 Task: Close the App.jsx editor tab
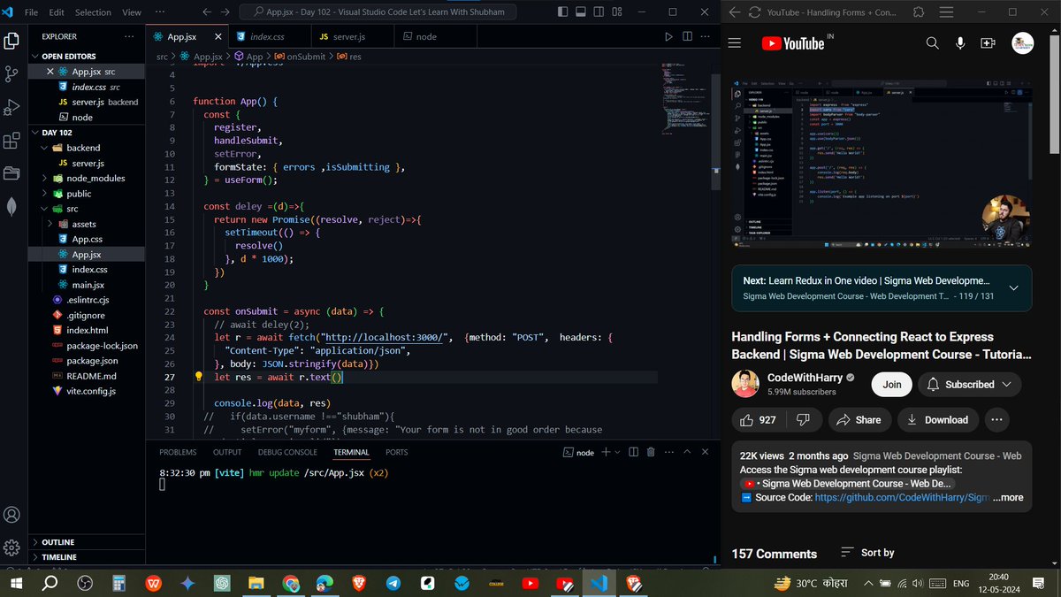[217, 36]
